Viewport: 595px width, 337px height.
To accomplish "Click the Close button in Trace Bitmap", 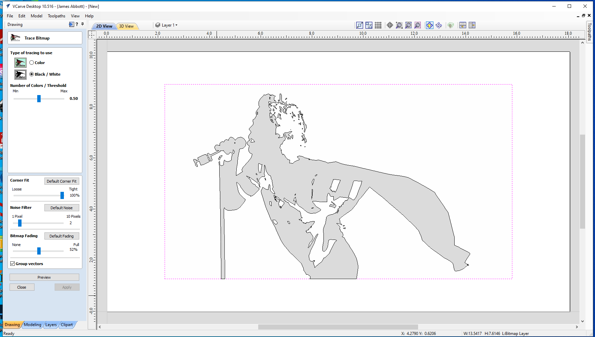I will [x=22, y=287].
